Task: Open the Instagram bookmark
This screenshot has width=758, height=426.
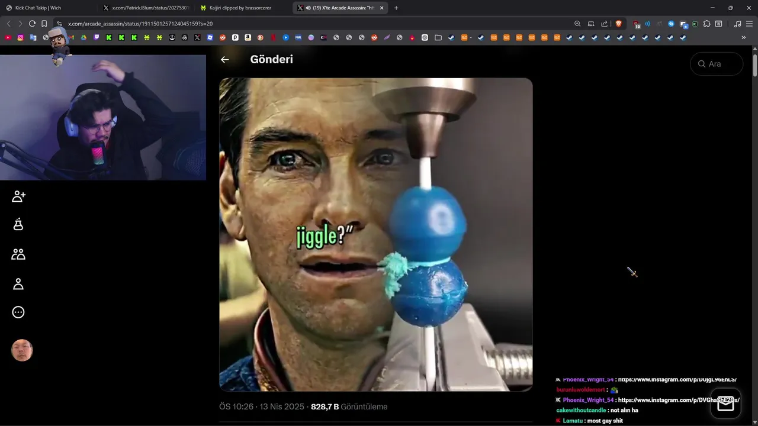Action: (20, 37)
